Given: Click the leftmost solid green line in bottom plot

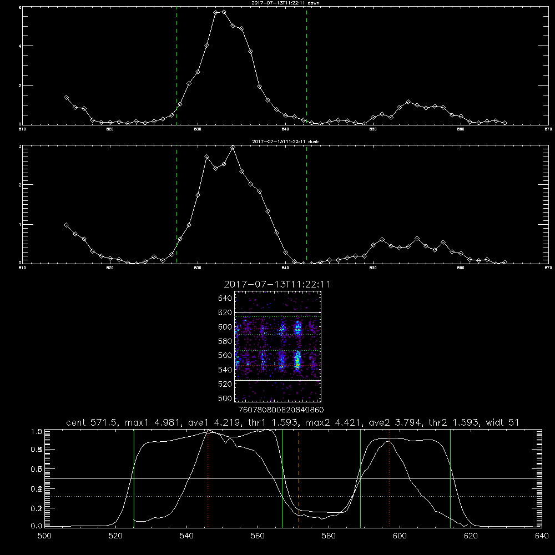Looking at the screenshot, I should coord(134,478).
